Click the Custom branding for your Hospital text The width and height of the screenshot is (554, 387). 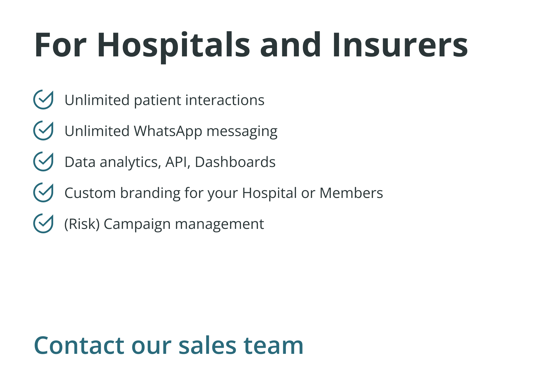pyautogui.click(x=224, y=193)
